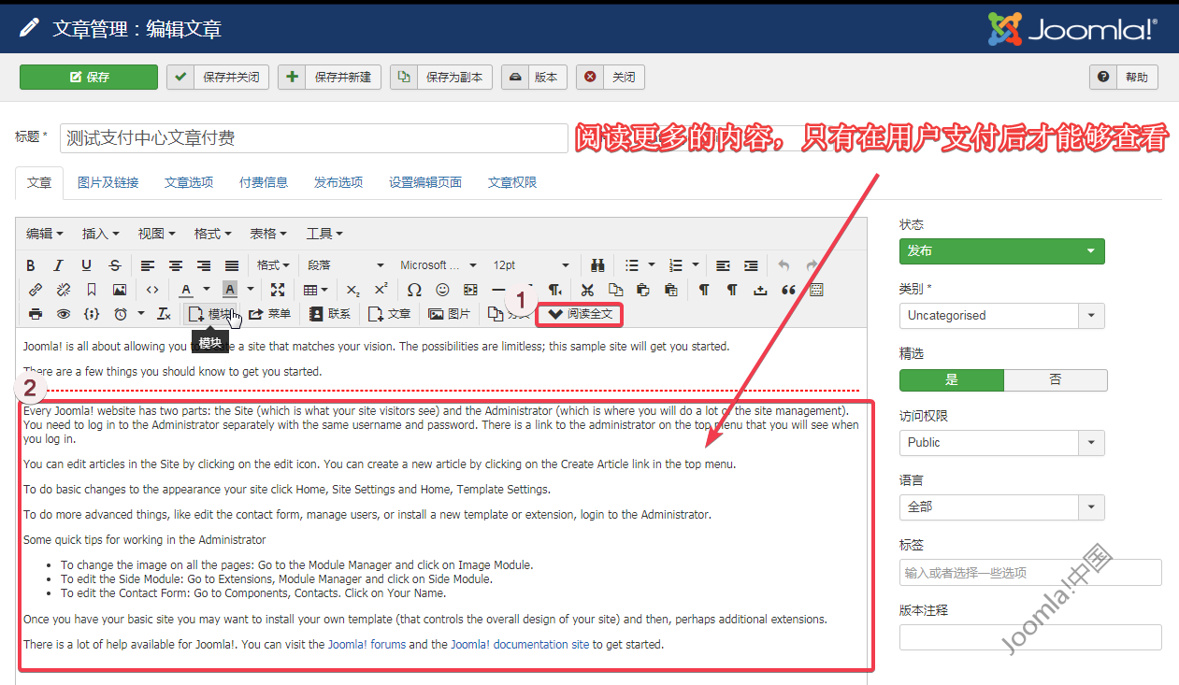Set Featured to 否 (no)
Image resolution: width=1179 pixels, height=685 pixels.
tap(1056, 380)
